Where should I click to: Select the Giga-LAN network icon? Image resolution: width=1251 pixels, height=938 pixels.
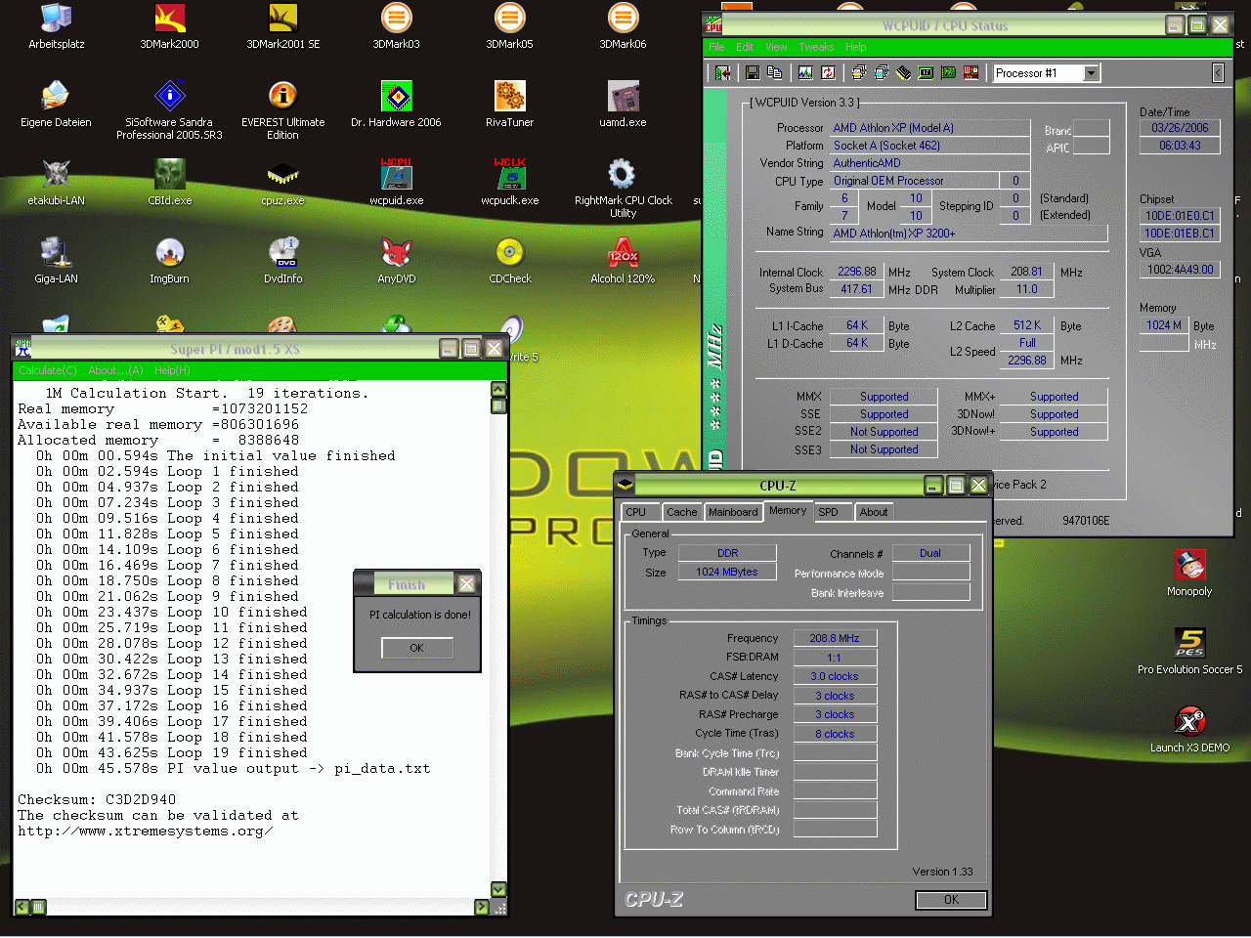tap(56, 261)
